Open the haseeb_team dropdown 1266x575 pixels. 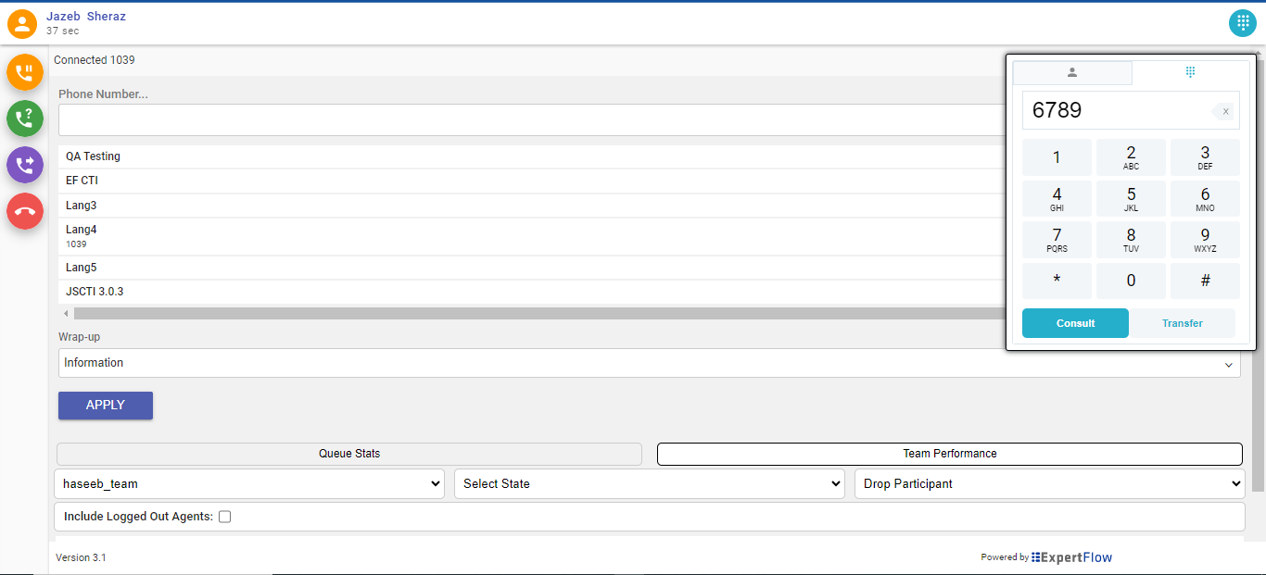tap(249, 483)
